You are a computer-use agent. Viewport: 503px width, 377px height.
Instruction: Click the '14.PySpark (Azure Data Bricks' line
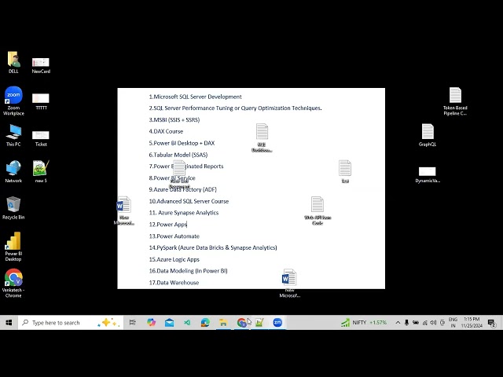point(213,248)
